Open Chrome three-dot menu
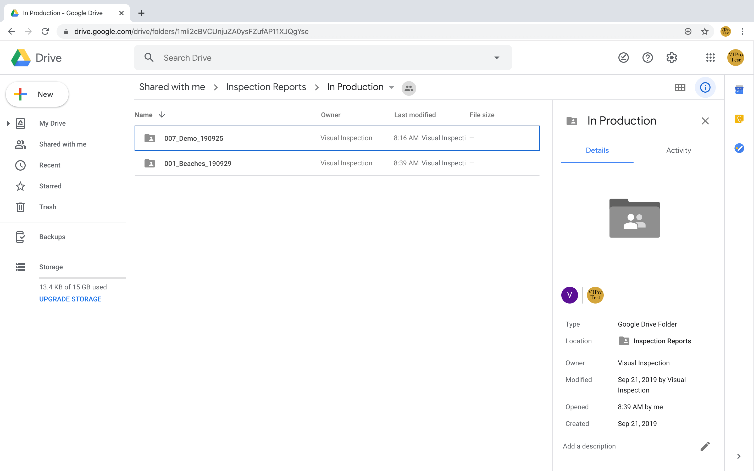 click(x=742, y=31)
